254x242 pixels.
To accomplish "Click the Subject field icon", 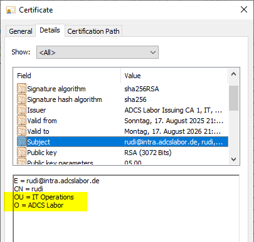I will coord(21,142).
